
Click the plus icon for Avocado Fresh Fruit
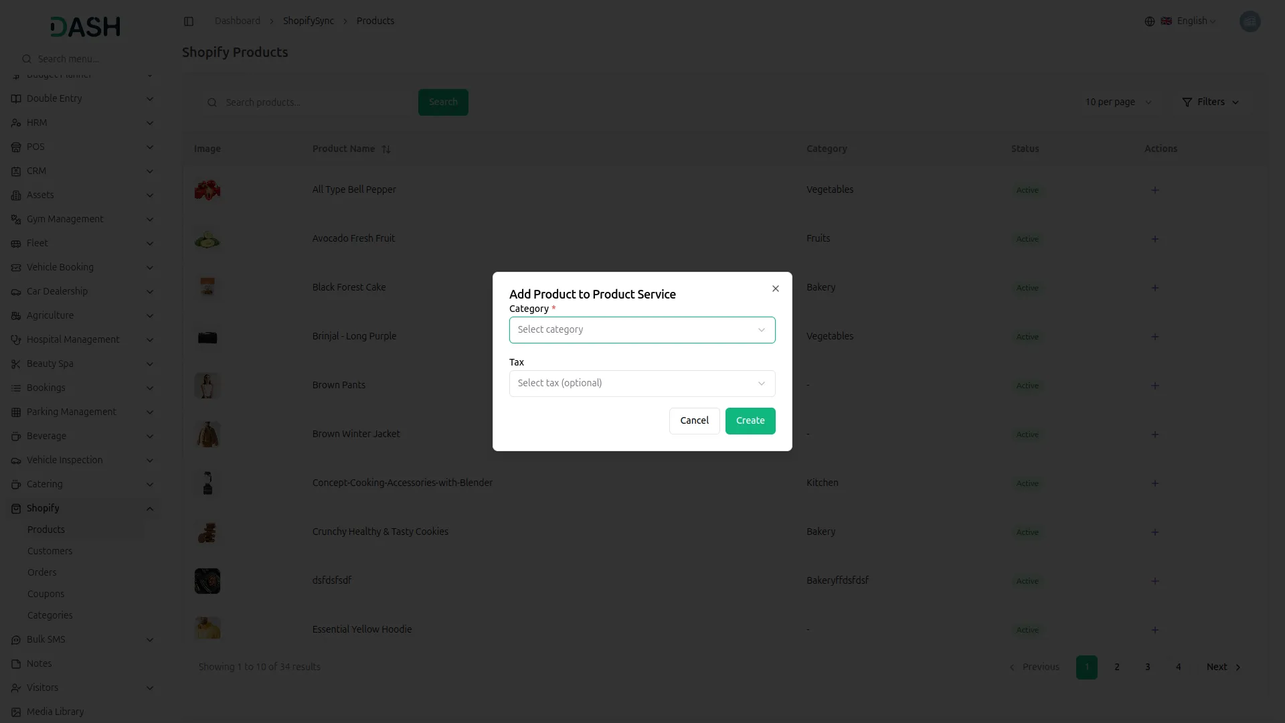point(1155,239)
